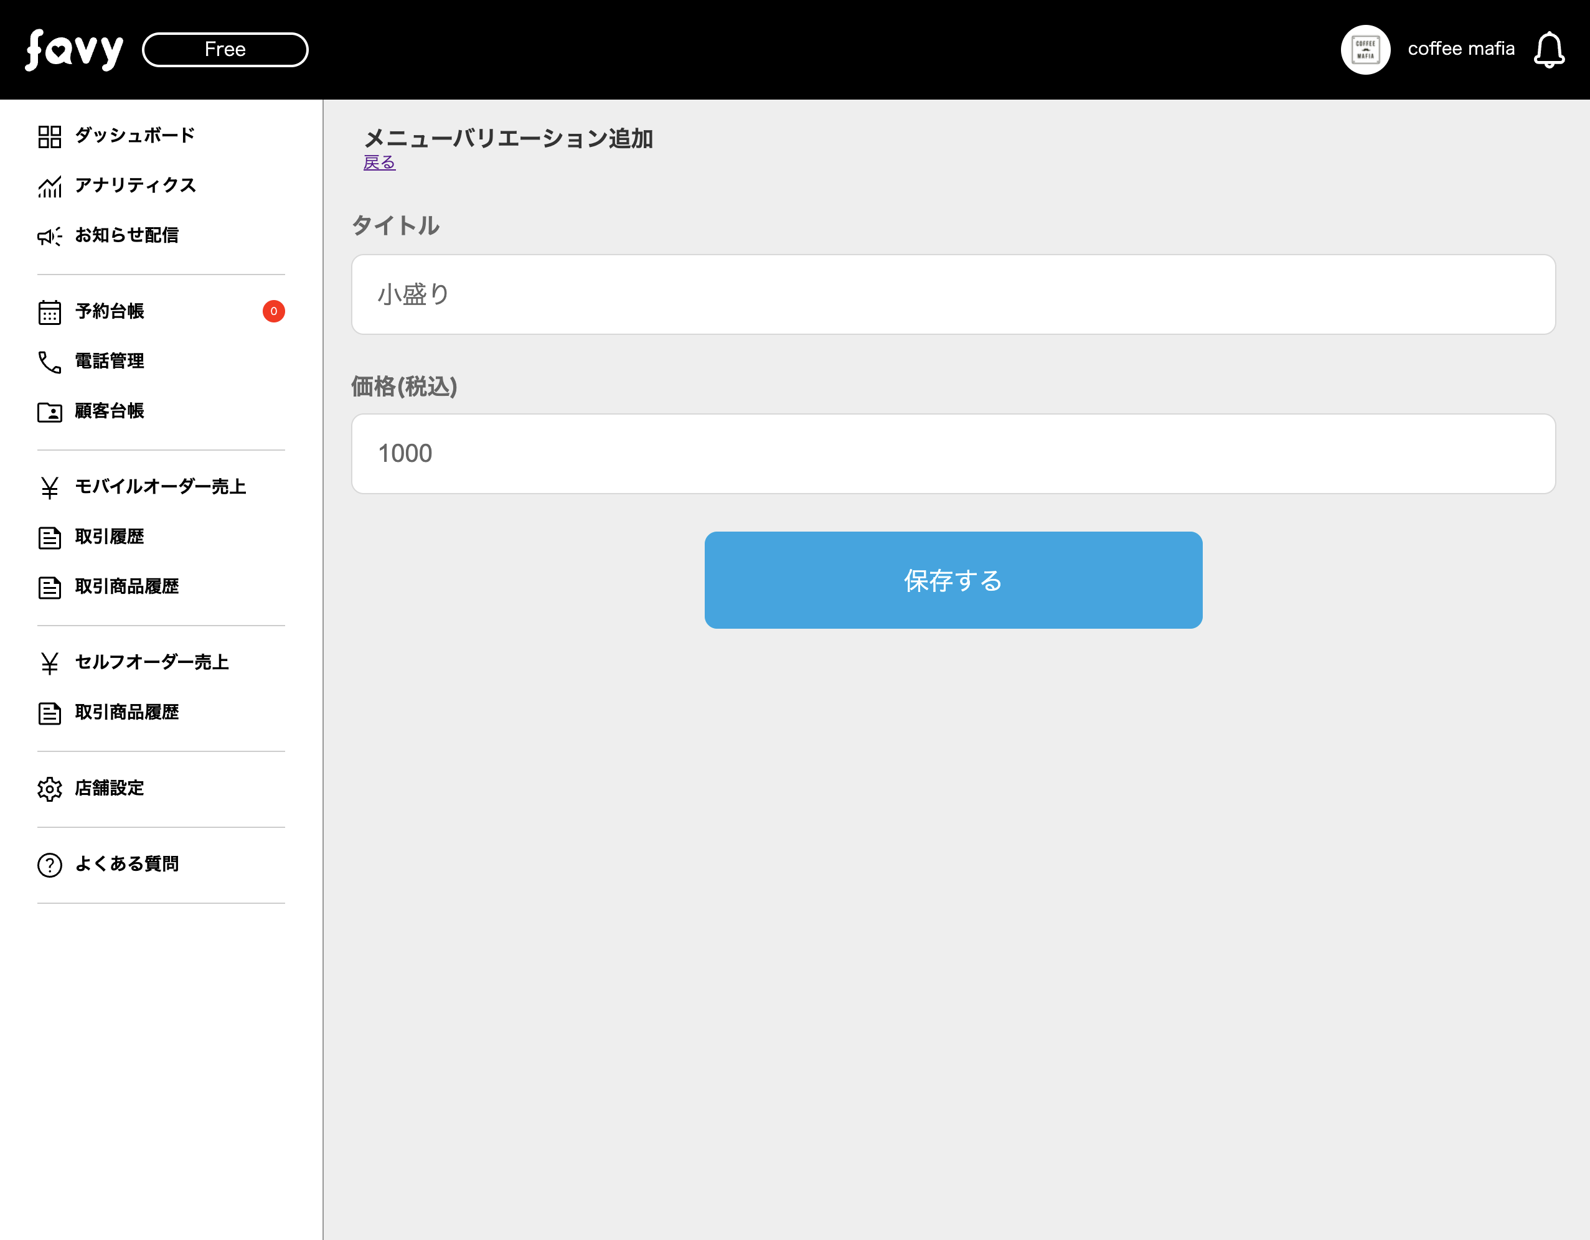Screen dimensions: 1590x1240
Task: Focus the タイトル input field
Action: pyautogui.click(x=953, y=294)
